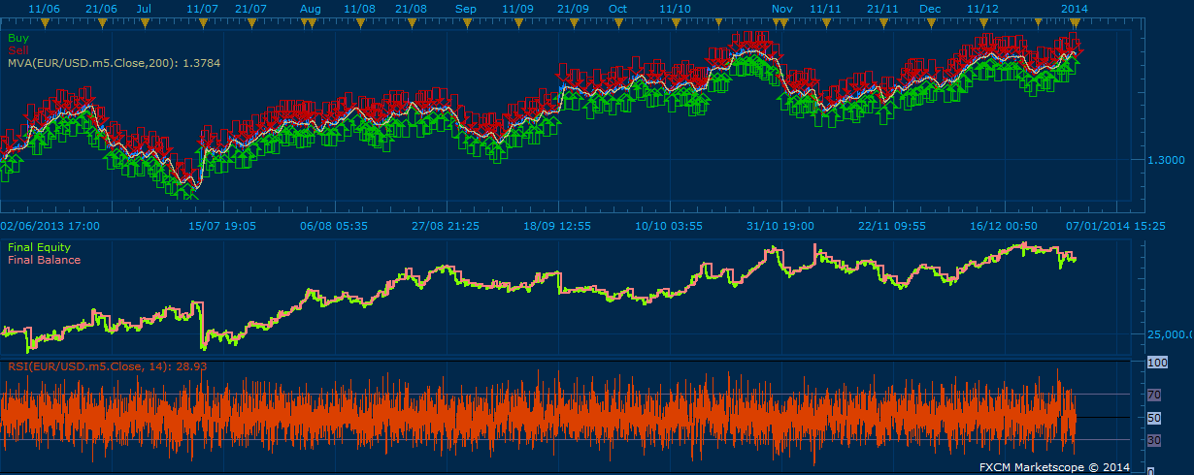Click the Nov label on top axis
Image resolution: width=1194 pixels, height=475 pixels.
coord(782,9)
